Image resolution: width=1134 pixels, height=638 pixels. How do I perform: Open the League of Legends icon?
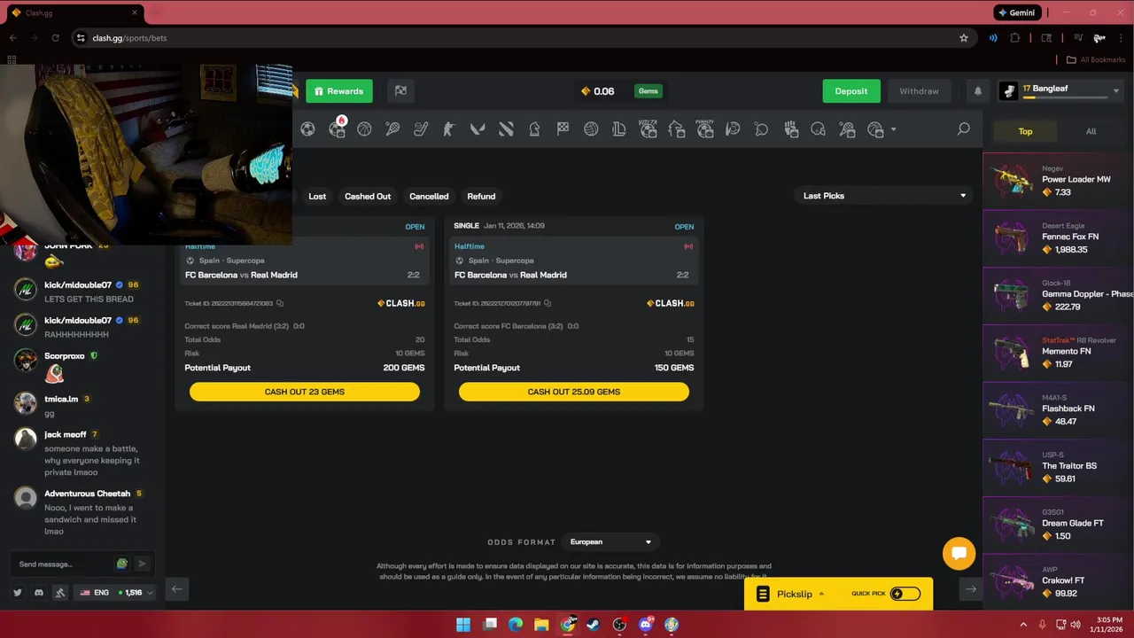(x=619, y=129)
